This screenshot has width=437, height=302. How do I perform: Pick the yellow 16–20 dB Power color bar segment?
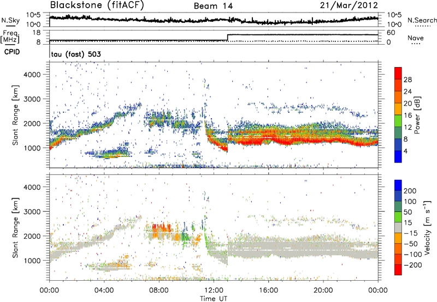pyautogui.click(x=398, y=108)
